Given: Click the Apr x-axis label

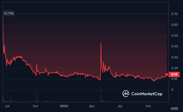Looking at the screenshot, I should [x=92, y=106].
